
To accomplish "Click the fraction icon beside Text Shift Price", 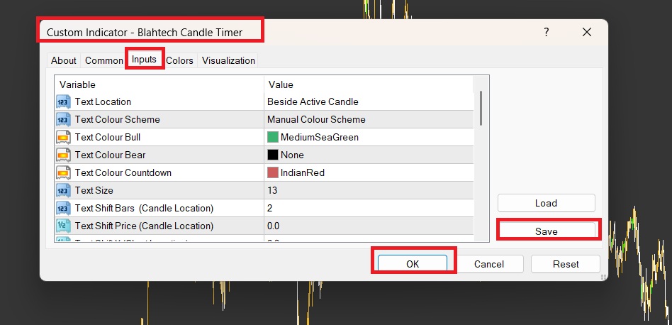I will [x=63, y=226].
